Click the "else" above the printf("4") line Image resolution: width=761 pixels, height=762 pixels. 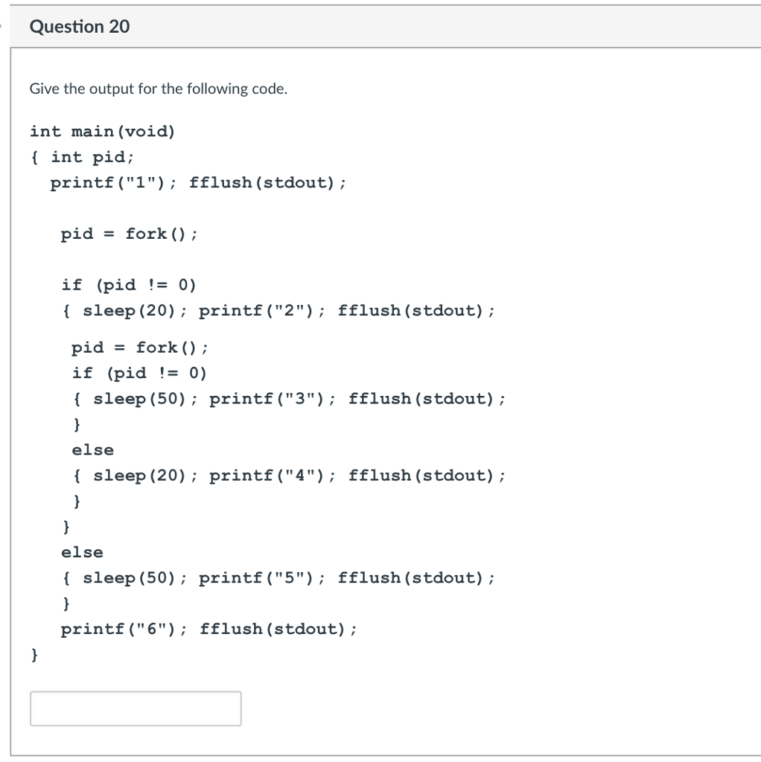[x=93, y=450]
